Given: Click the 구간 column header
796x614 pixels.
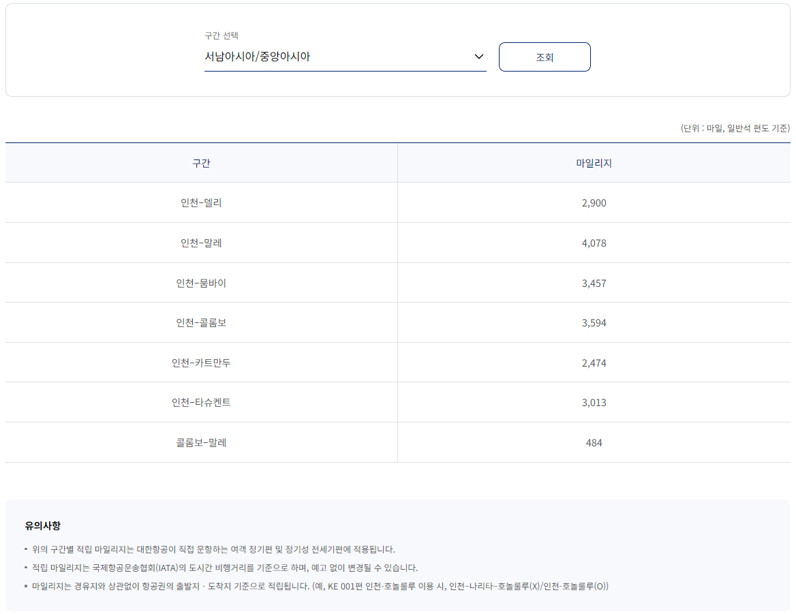Looking at the screenshot, I should coord(201,162).
